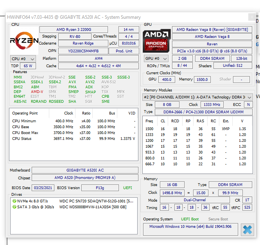Click the µCU 8101016 value
Viewport: 260px width, 245px height.
129,43
